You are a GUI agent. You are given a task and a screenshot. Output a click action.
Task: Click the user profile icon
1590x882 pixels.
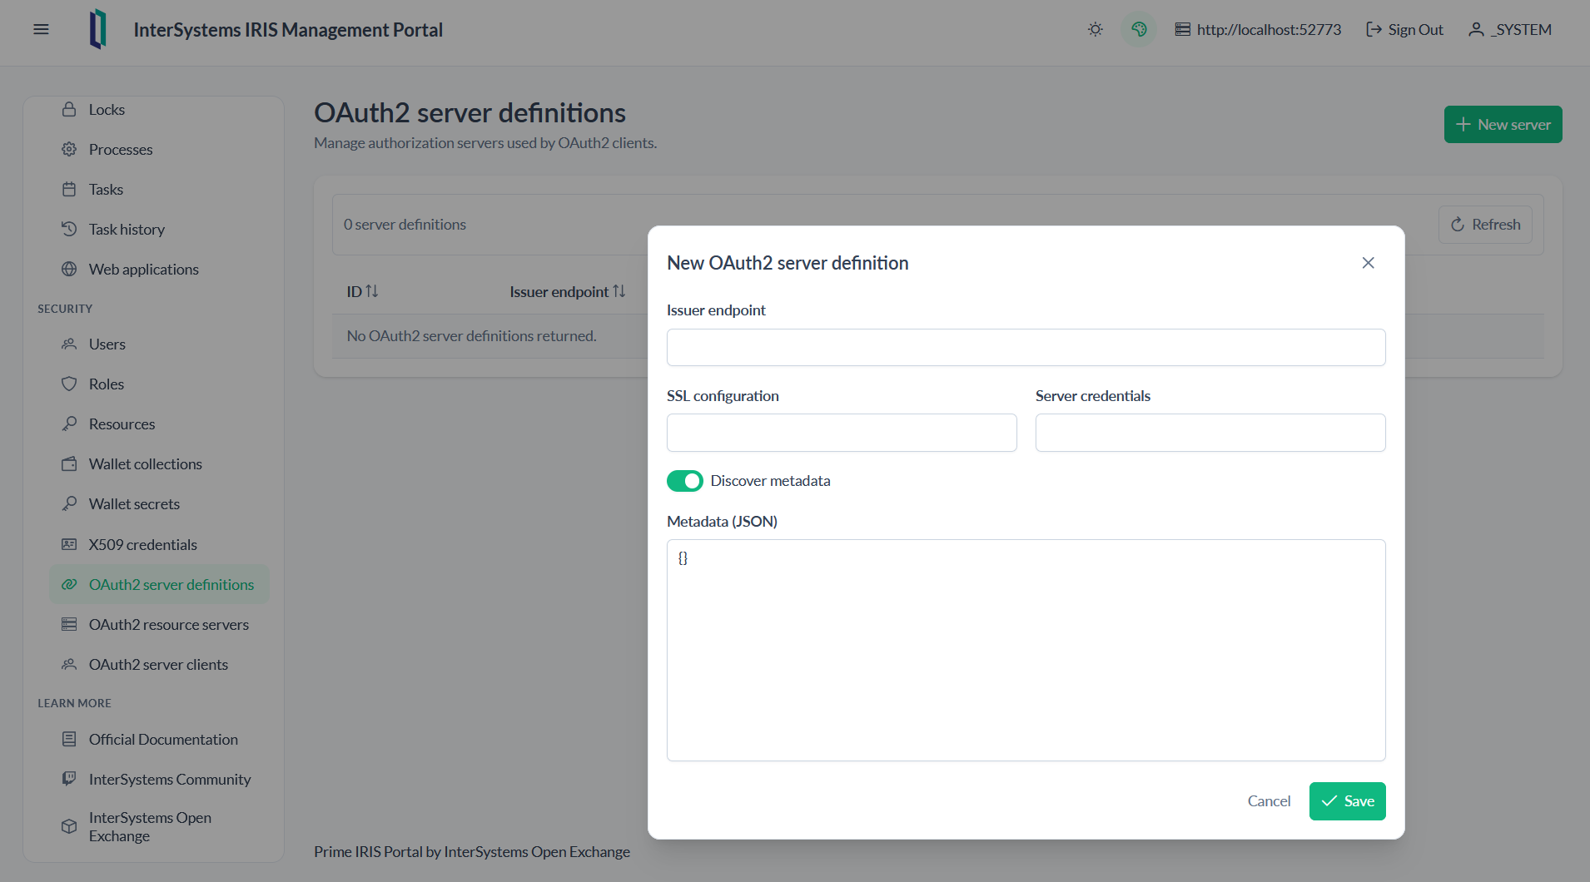(x=1476, y=30)
